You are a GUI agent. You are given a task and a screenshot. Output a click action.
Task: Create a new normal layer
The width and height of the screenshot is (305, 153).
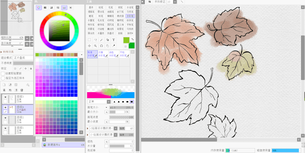pos(4,85)
